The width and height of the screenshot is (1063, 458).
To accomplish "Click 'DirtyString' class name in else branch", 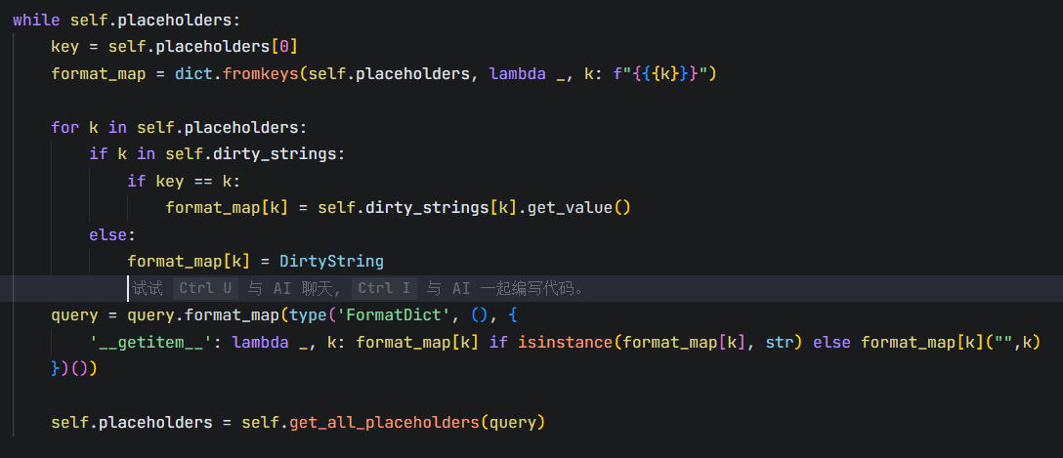I will 331,261.
